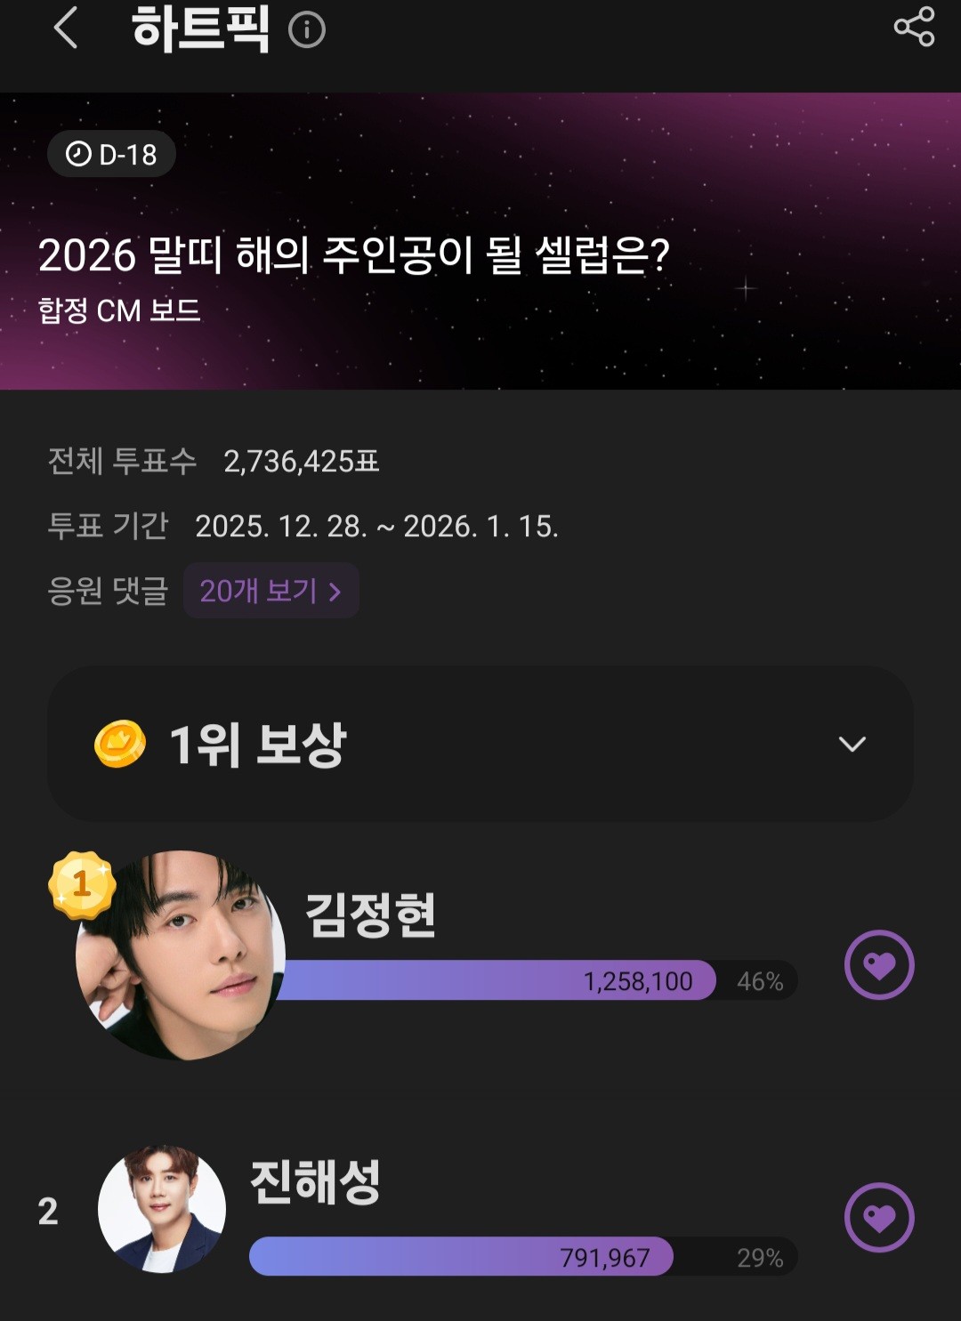961x1321 pixels.
Task: Click 김정현's 1,258,100 vote progress bar
Action: point(498,980)
